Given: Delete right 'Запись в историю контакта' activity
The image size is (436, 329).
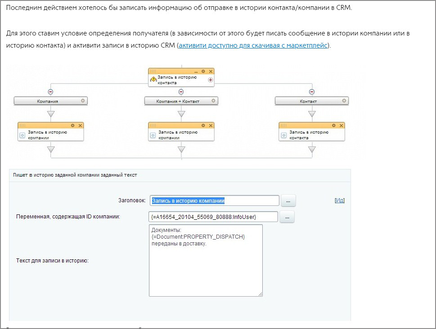Looking at the screenshot, I should coord(341,125).
